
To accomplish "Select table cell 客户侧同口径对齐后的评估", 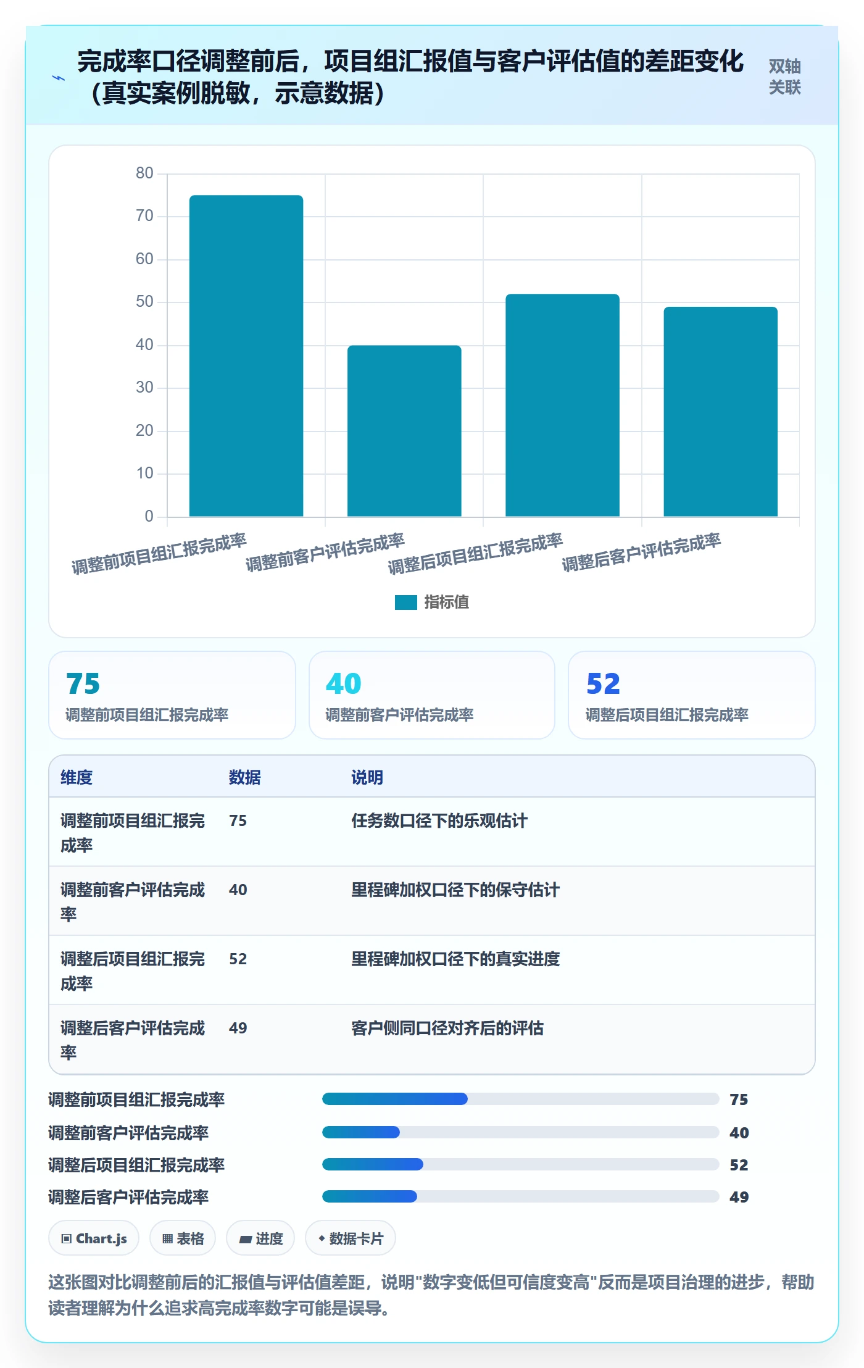I will [447, 1028].
